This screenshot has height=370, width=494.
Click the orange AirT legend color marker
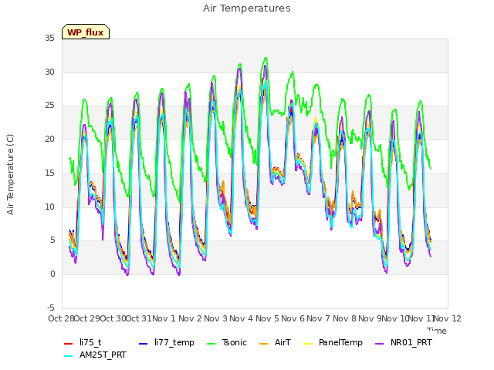[x=263, y=344]
